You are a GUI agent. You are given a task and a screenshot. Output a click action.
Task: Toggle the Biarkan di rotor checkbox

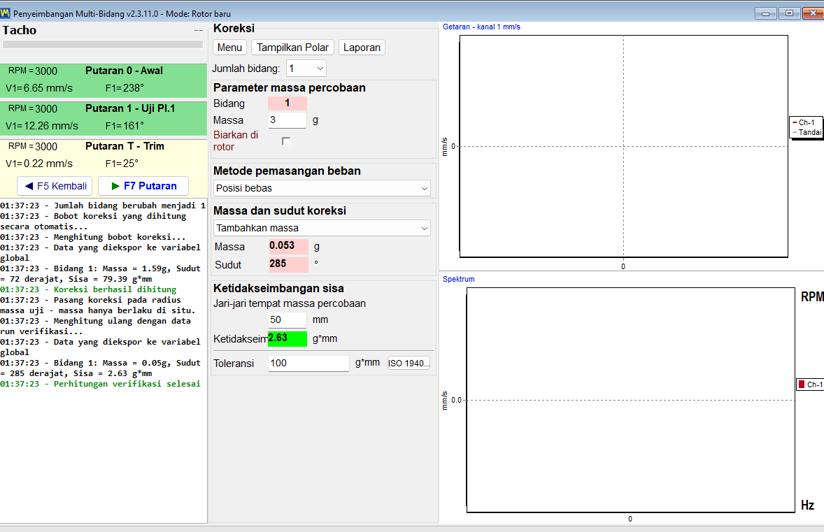[x=286, y=141]
